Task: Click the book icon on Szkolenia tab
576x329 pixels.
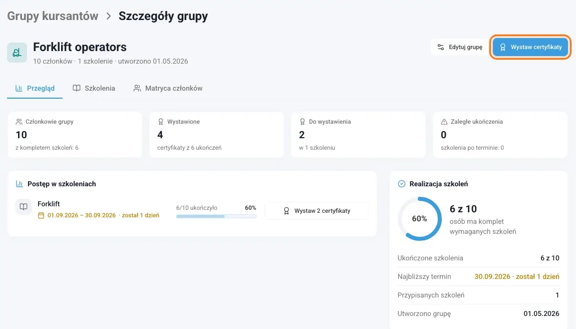Action: (x=77, y=88)
